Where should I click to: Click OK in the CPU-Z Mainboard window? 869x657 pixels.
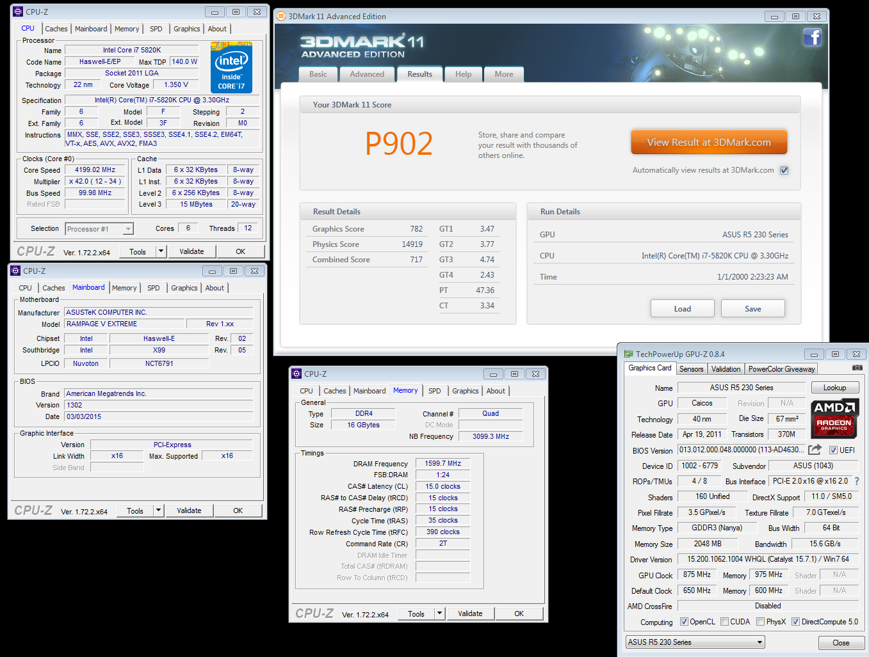(x=238, y=511)
